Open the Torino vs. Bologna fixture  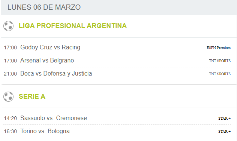coord(45,131)
